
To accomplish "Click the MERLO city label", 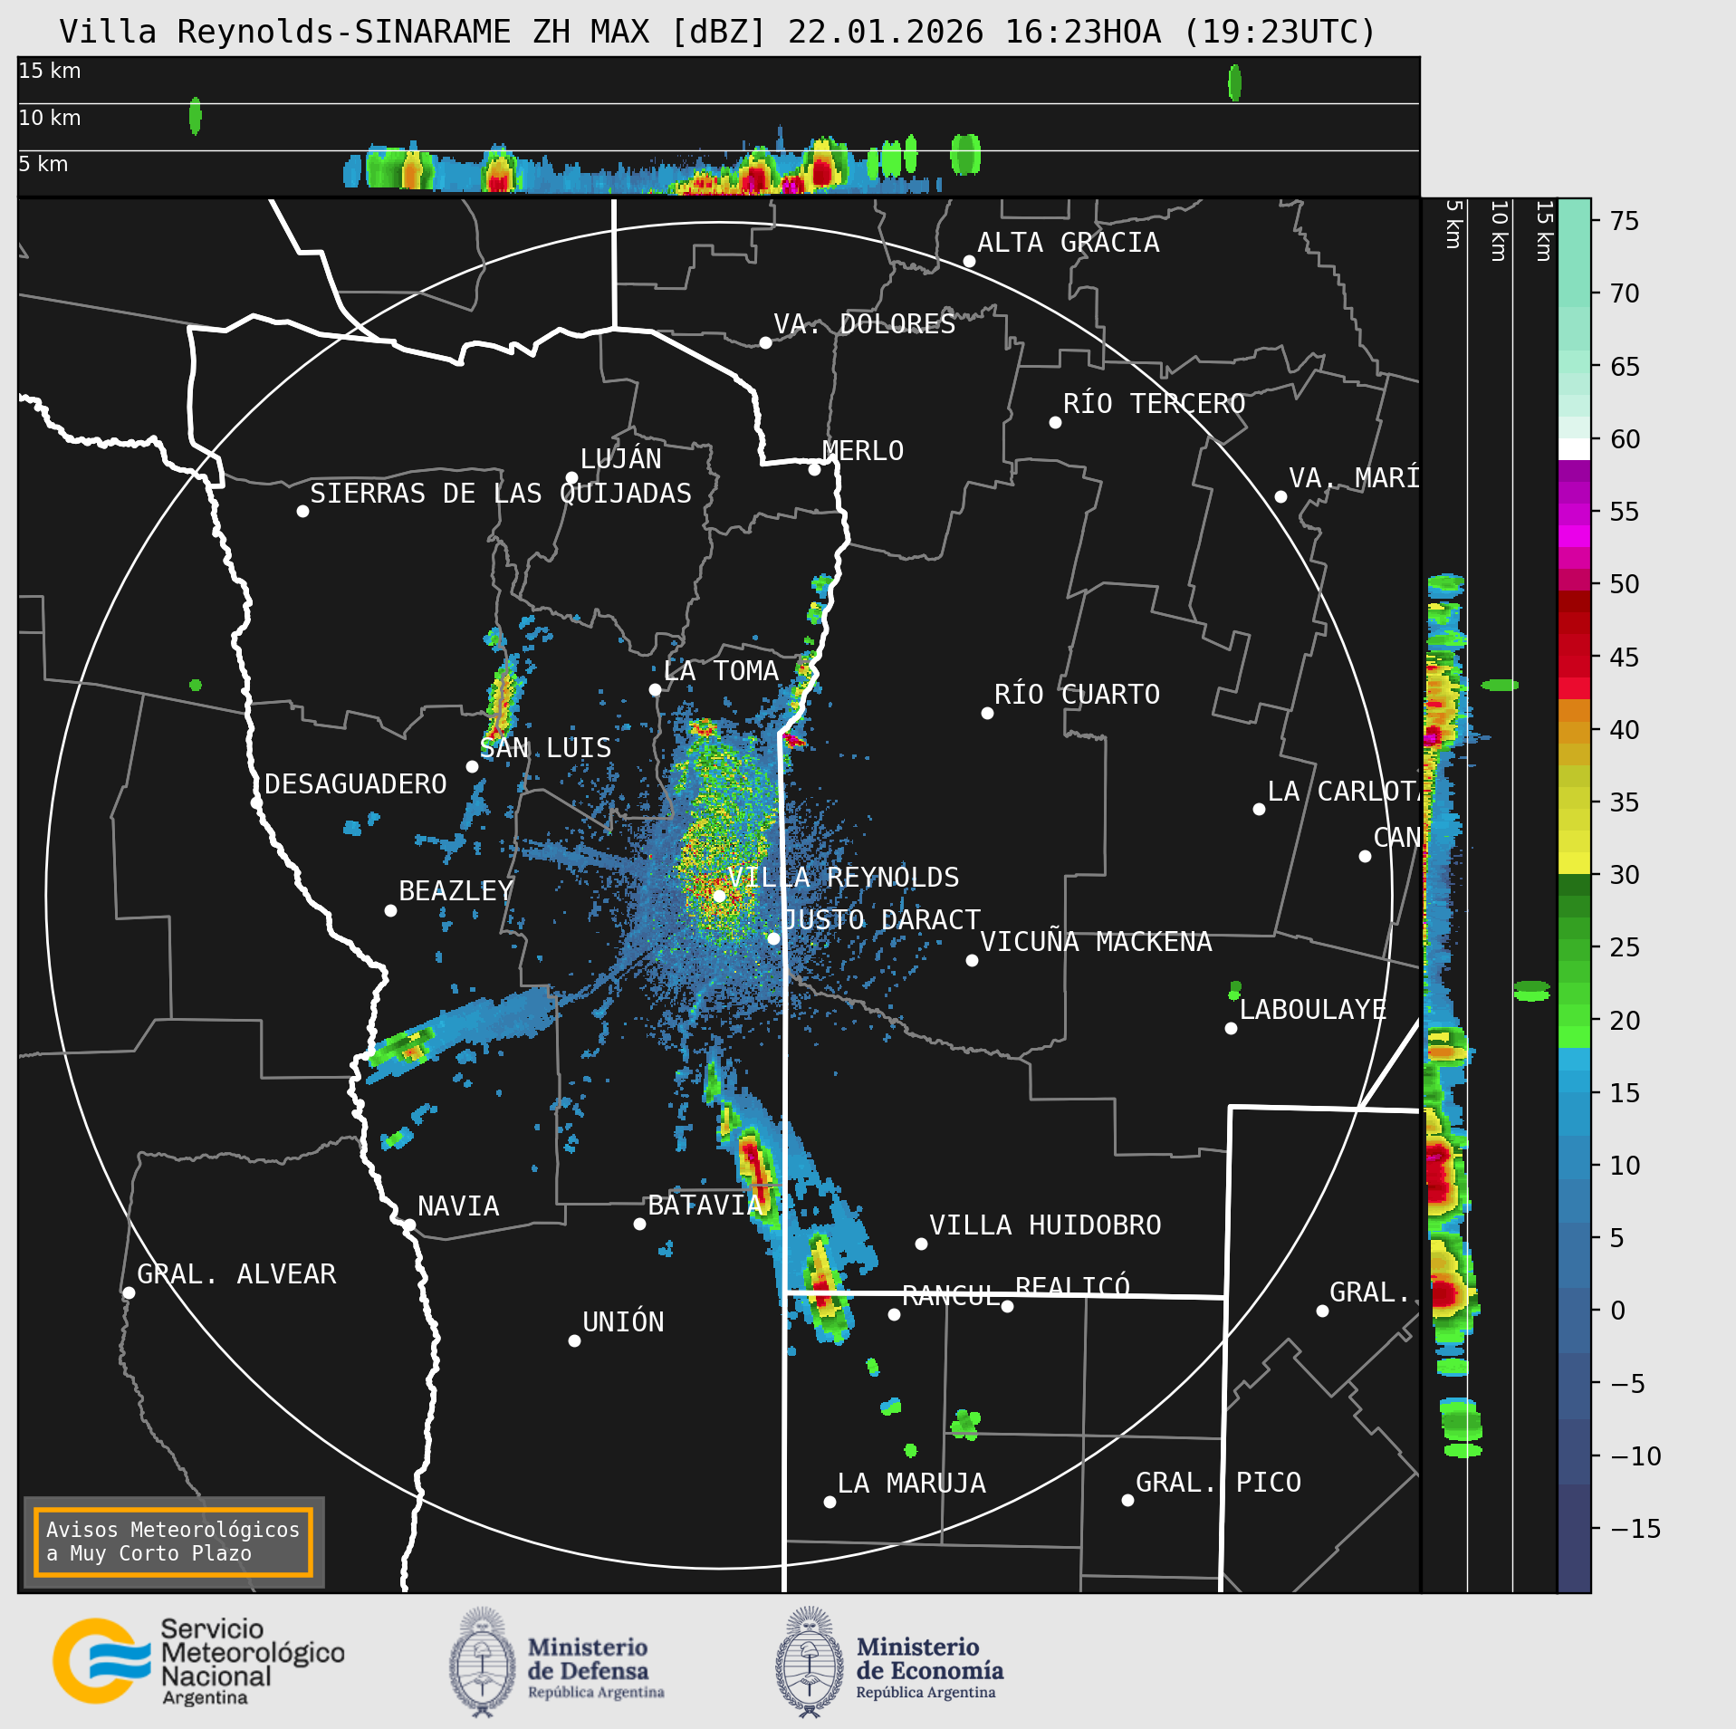I will click(x=863, y=451).
